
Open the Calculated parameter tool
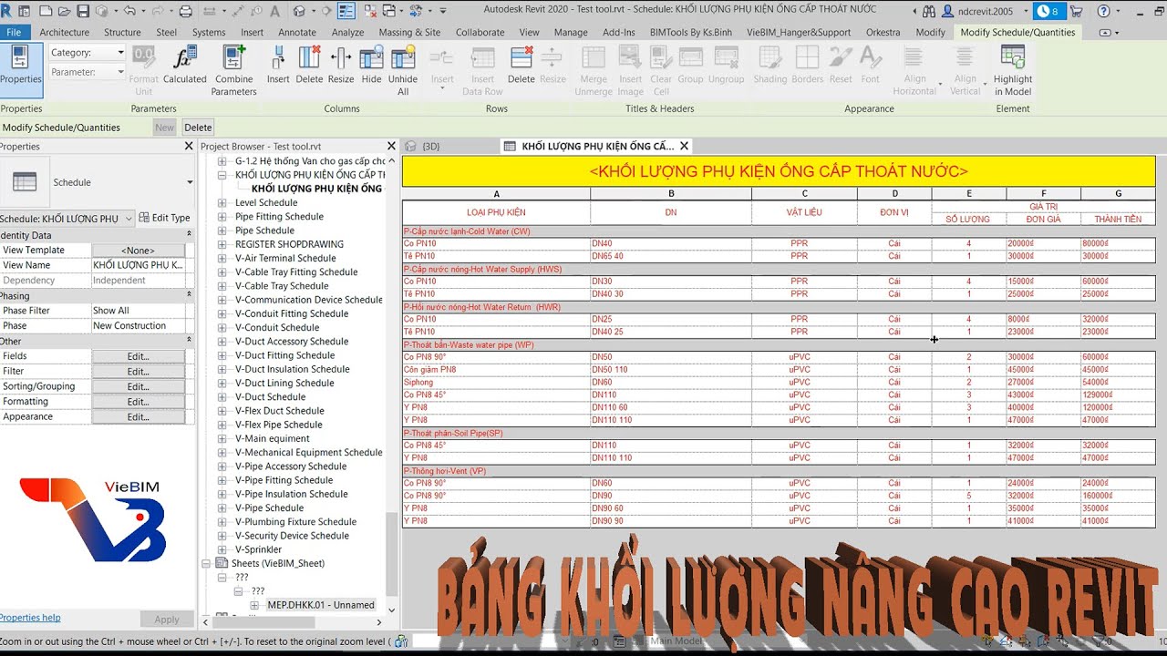[185, 65]
